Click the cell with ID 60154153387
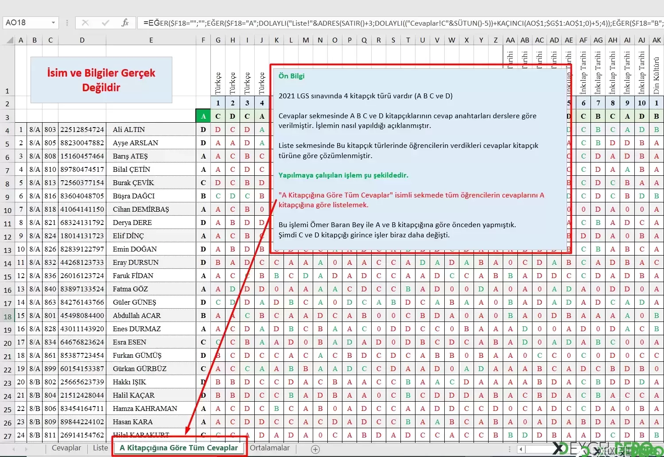The width and height of the screenshot is (664, 457). tap(82, 368)
